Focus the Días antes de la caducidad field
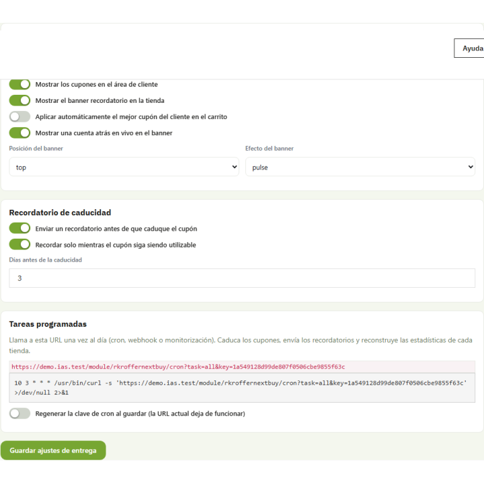The image size is (484, 484). coord(242,278)
